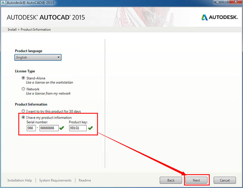Click the Product Information heading
The height and width of the screenshot is (188, 243).
[x=31, y=104]
